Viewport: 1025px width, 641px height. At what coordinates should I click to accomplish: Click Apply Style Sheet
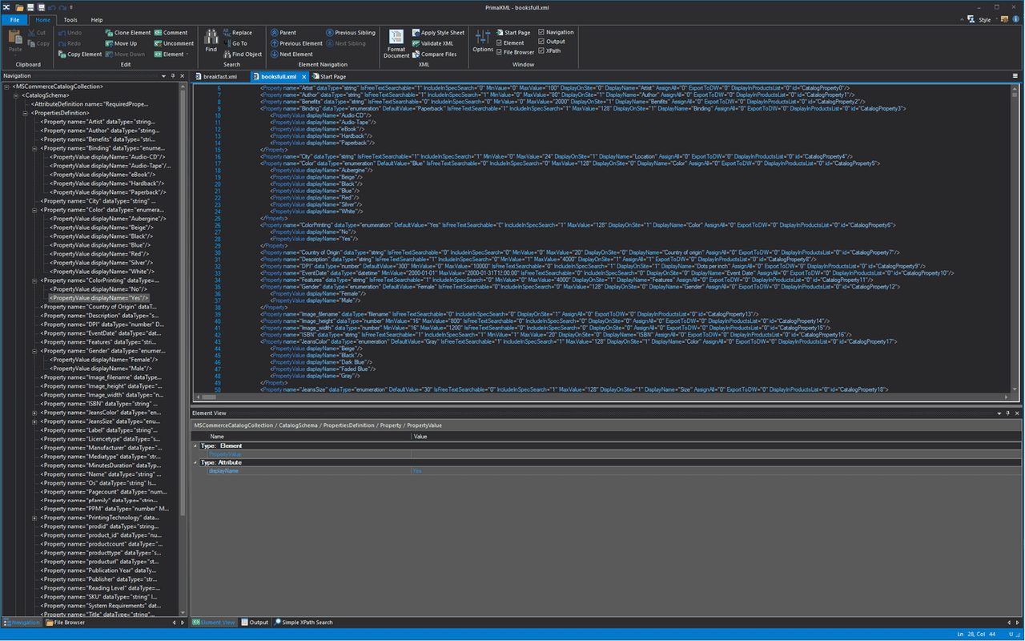point(438,33)
